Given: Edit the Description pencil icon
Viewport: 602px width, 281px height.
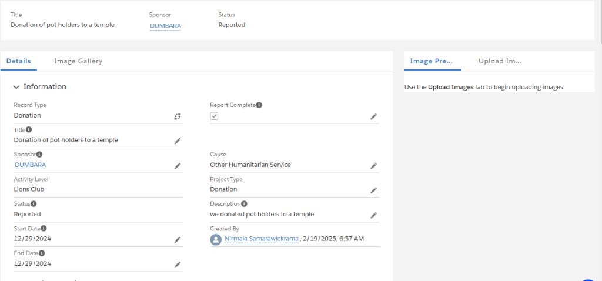Looking at the screenshot, I should [x=373, y=215].
